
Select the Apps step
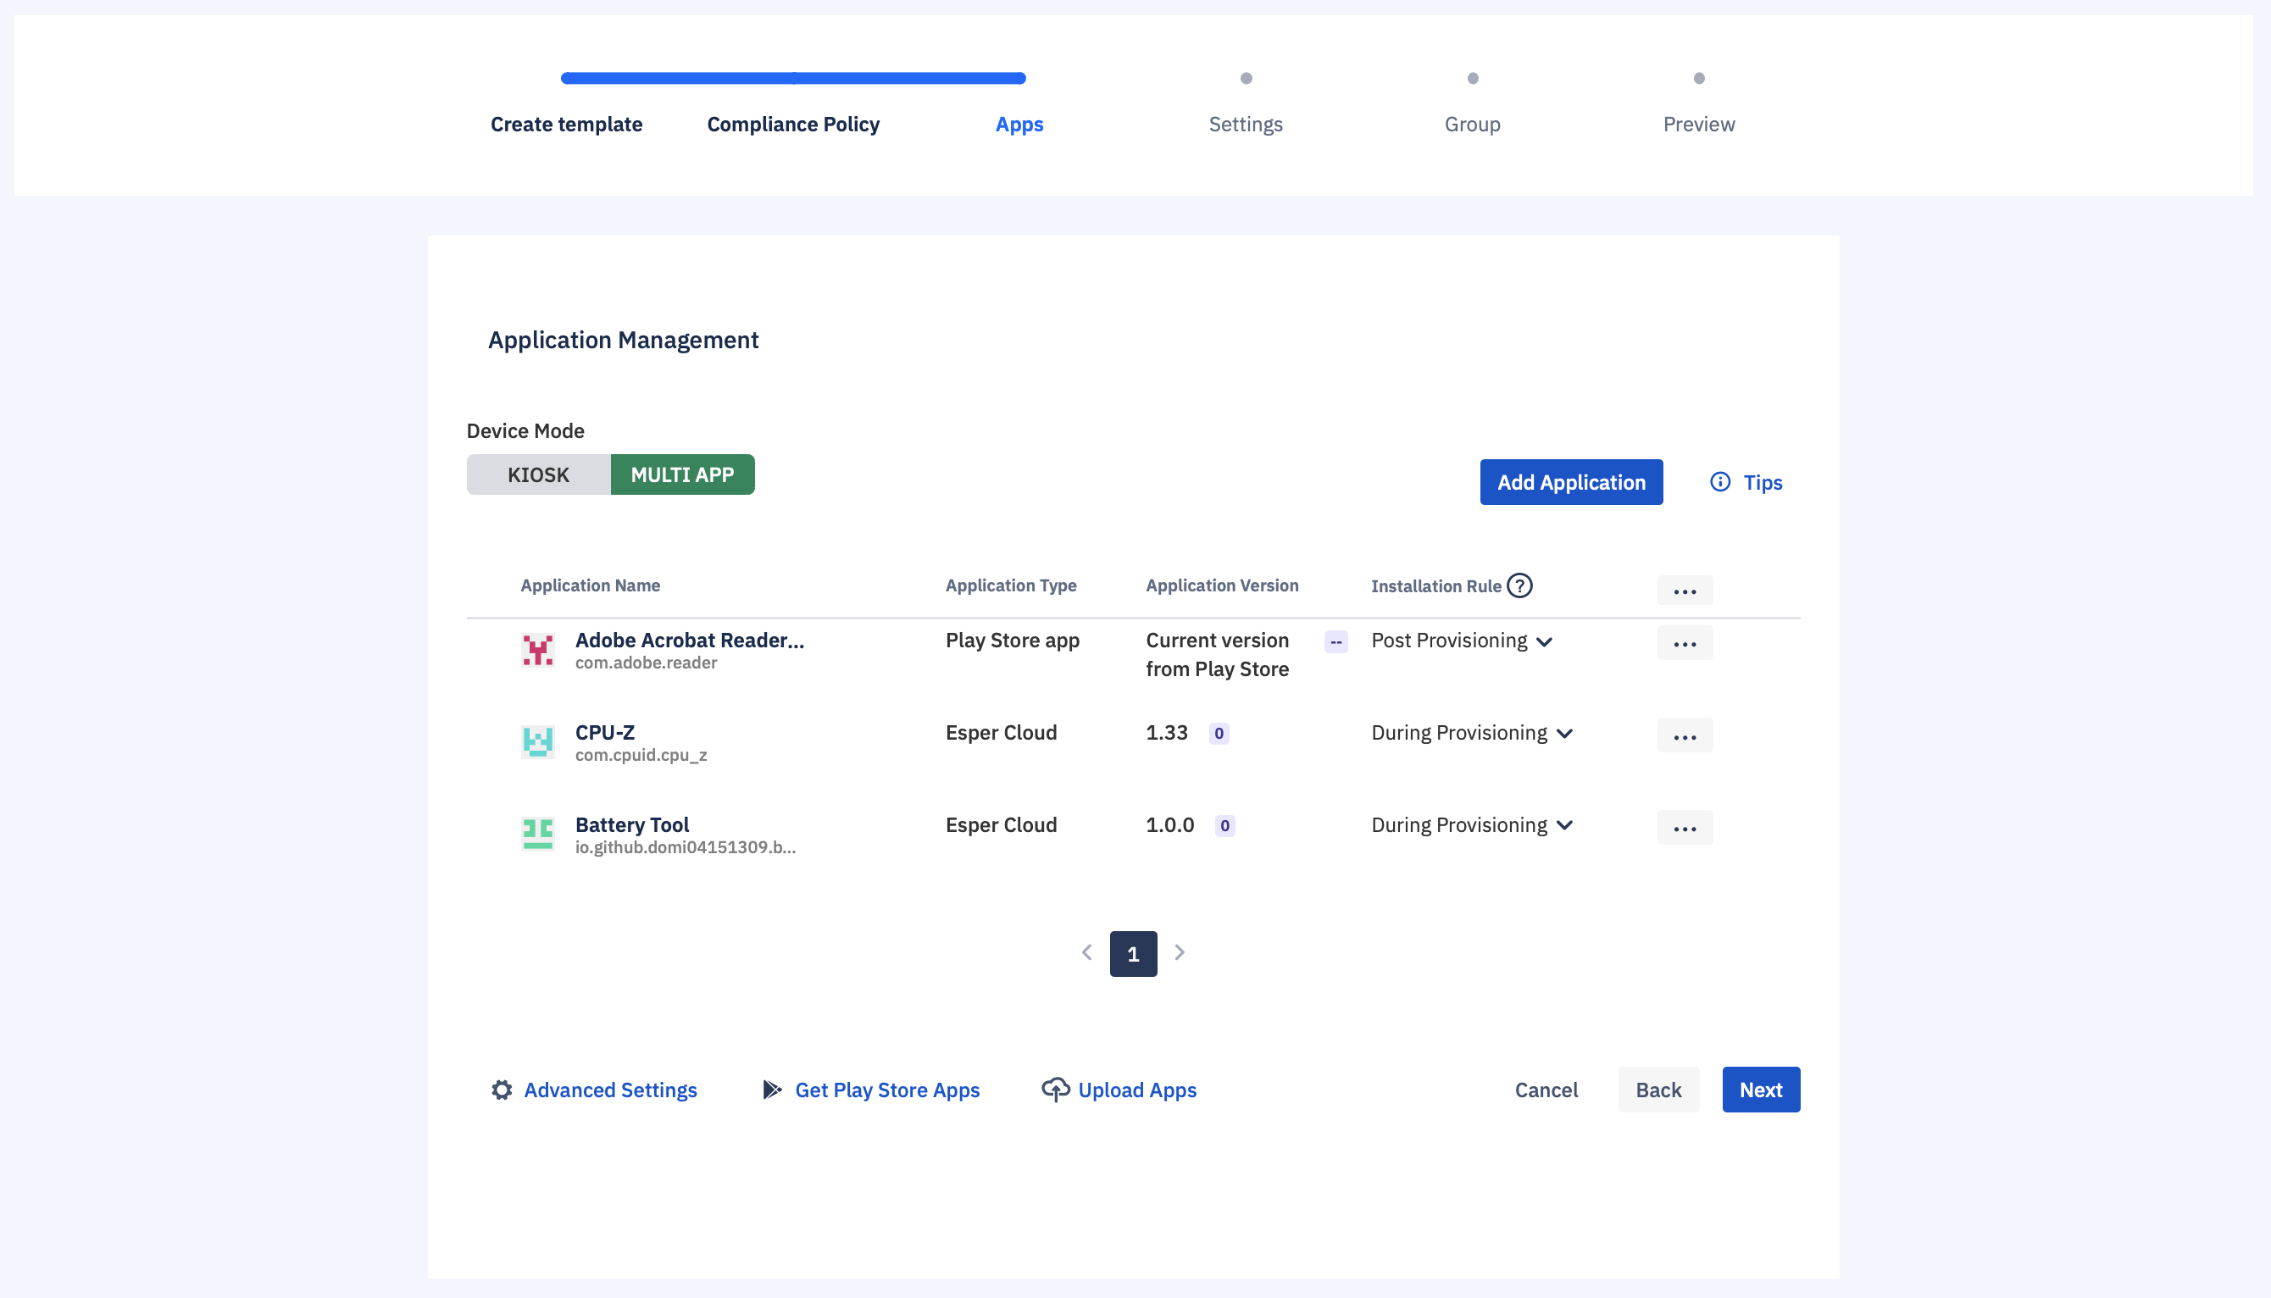1019,124
